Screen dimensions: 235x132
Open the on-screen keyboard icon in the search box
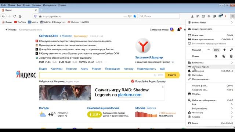(161, 75)
